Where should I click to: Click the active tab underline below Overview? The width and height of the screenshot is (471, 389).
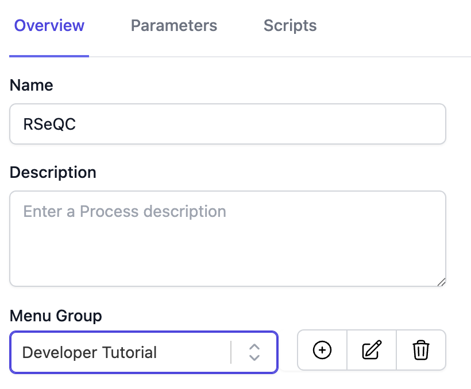49,56
